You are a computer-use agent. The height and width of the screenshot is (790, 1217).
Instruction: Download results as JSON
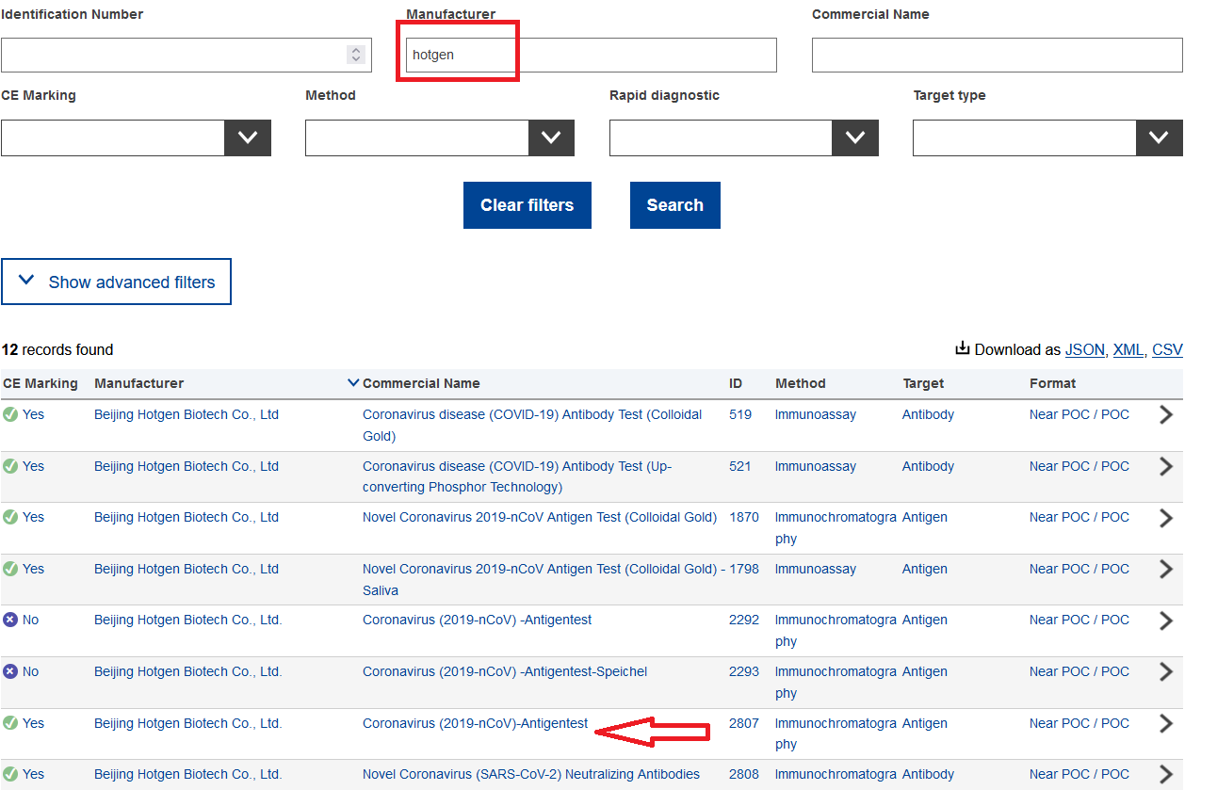point(1084,349)
